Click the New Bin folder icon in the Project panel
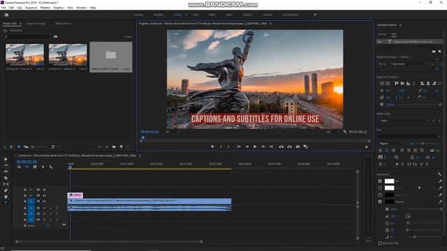This screenshot has width=447, height=251. tap(114, 147)
